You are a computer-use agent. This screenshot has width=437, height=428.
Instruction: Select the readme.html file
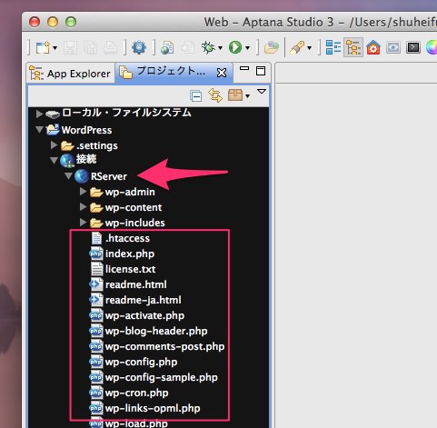[x=135, y=284]
